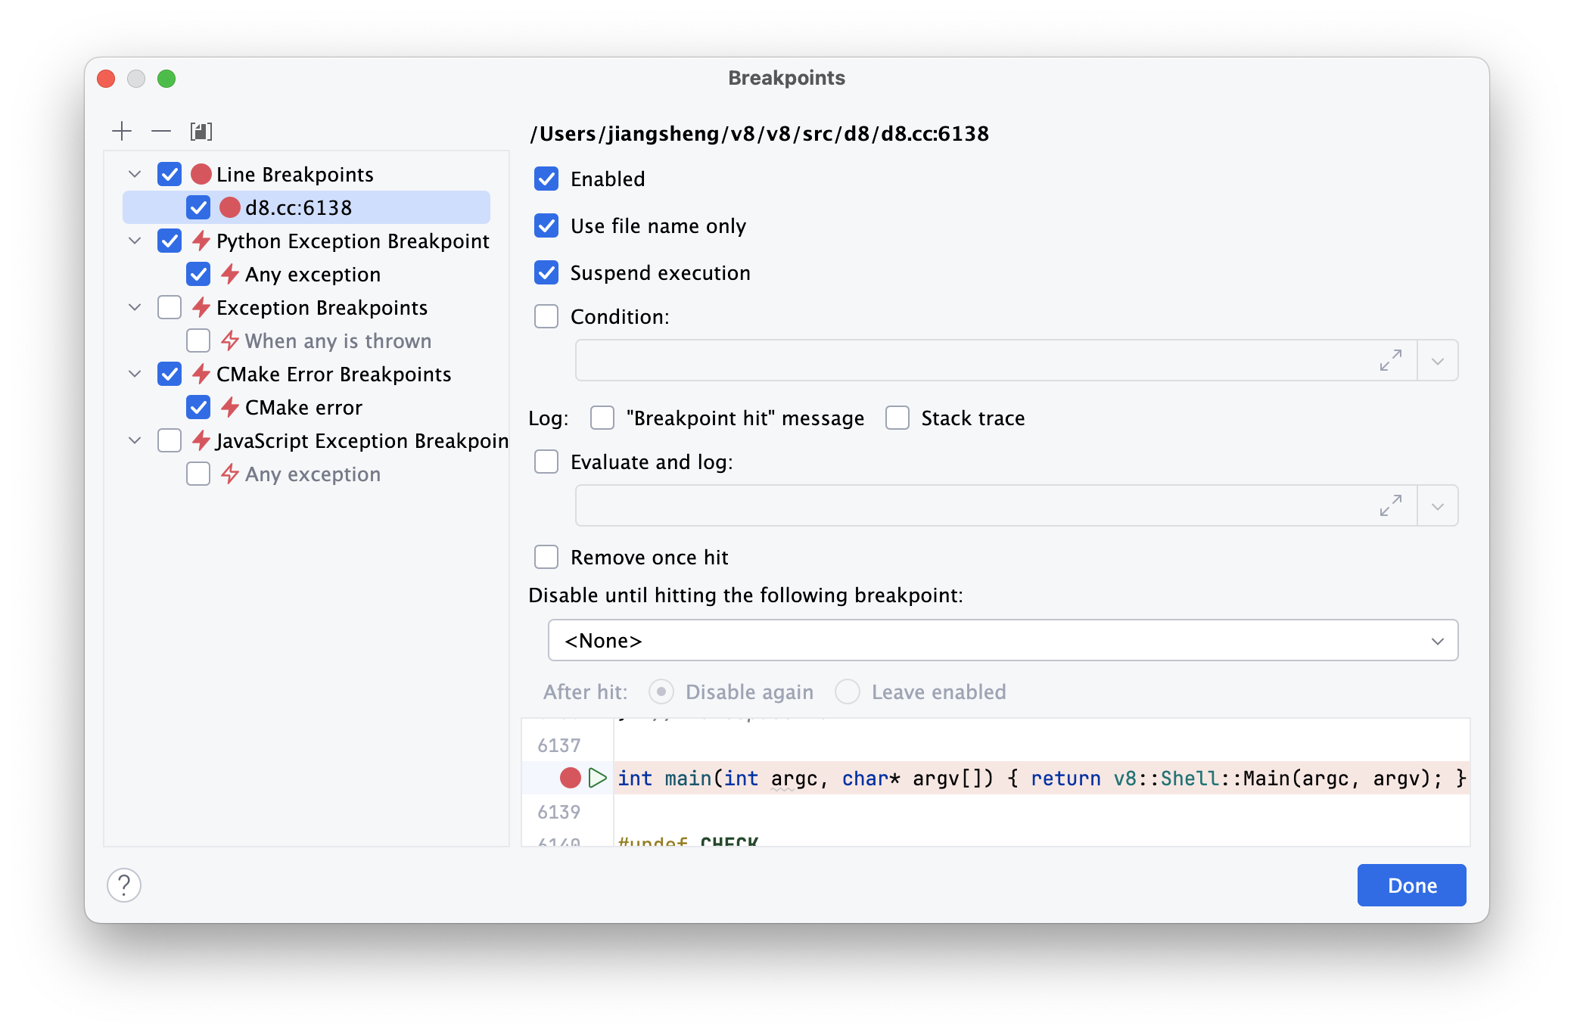Select the CMake error tree item
The image size is (1574, 1035).
(303, 407)
